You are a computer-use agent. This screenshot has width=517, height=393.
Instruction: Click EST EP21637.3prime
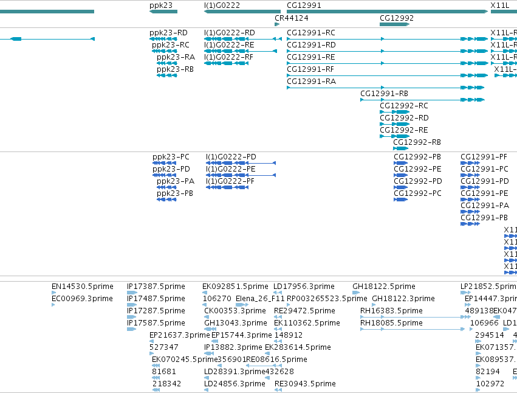pos(151,341)
